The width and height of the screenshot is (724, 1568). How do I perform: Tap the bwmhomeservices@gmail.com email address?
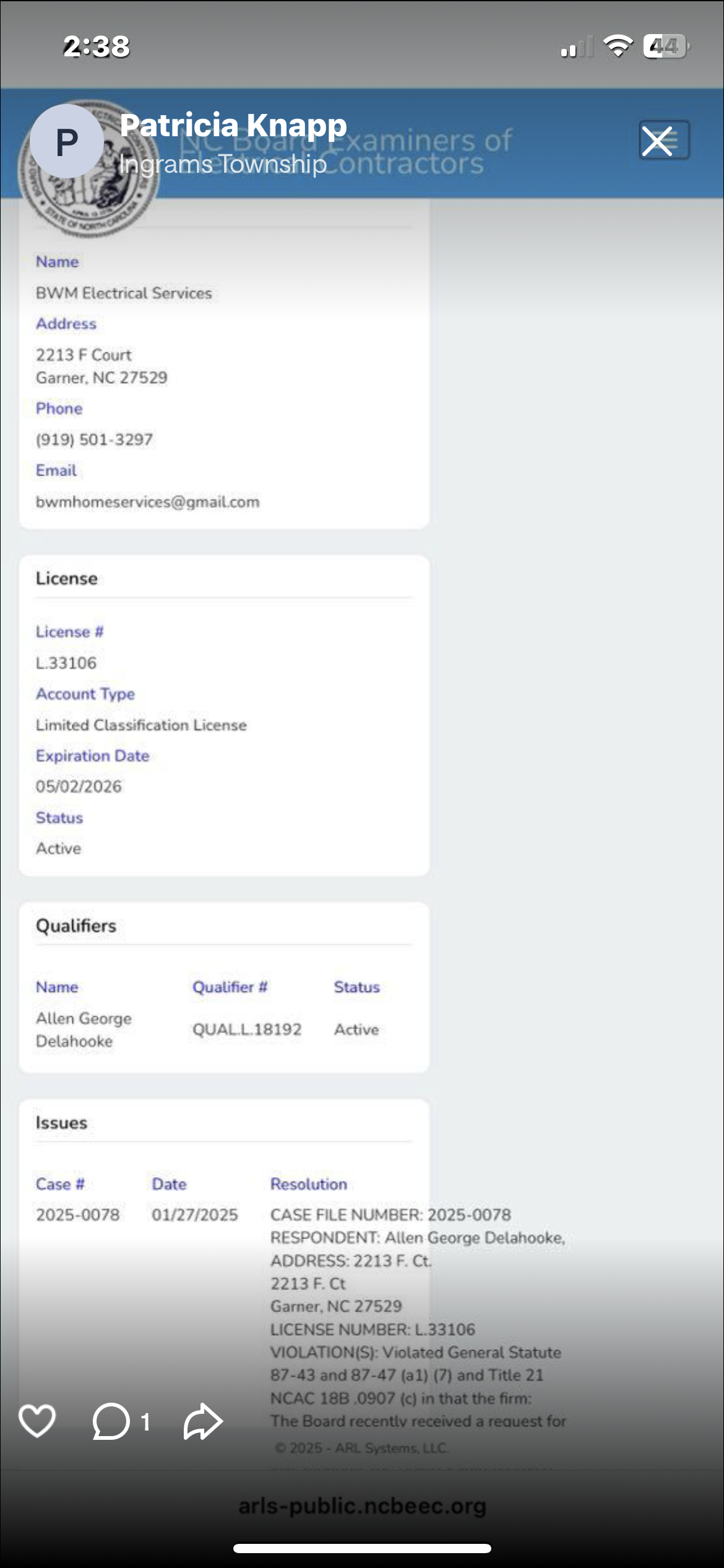pos(147,502)
